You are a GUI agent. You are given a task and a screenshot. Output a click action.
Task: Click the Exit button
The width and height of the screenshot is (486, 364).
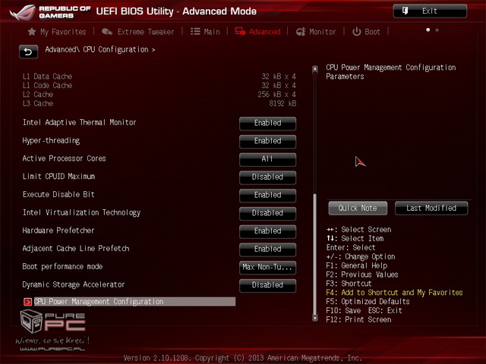[x=430, y=11]
